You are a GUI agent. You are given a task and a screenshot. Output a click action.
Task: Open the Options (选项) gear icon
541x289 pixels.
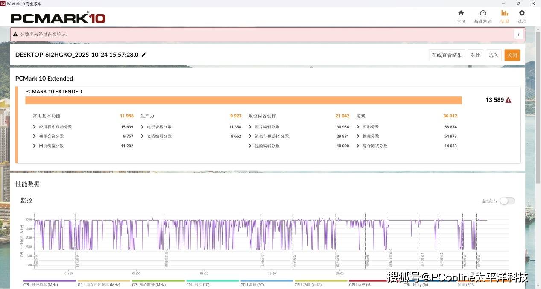pyautogui.click(x=522, y=13)
